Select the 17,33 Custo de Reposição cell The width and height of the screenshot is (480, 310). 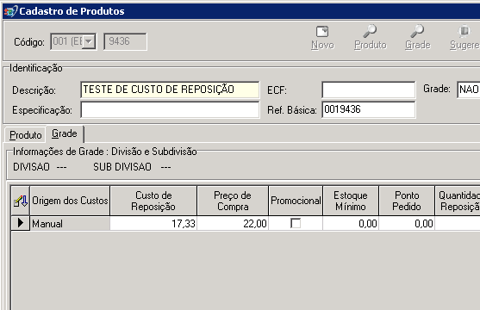click(x=153, y=224)
